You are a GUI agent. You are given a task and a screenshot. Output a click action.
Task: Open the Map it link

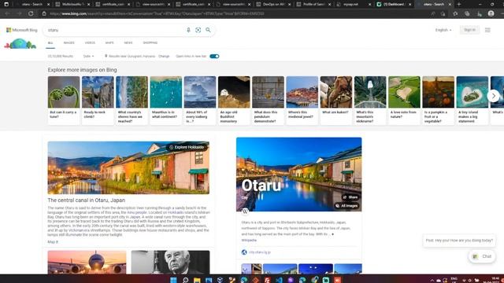(x=53, y=242)
